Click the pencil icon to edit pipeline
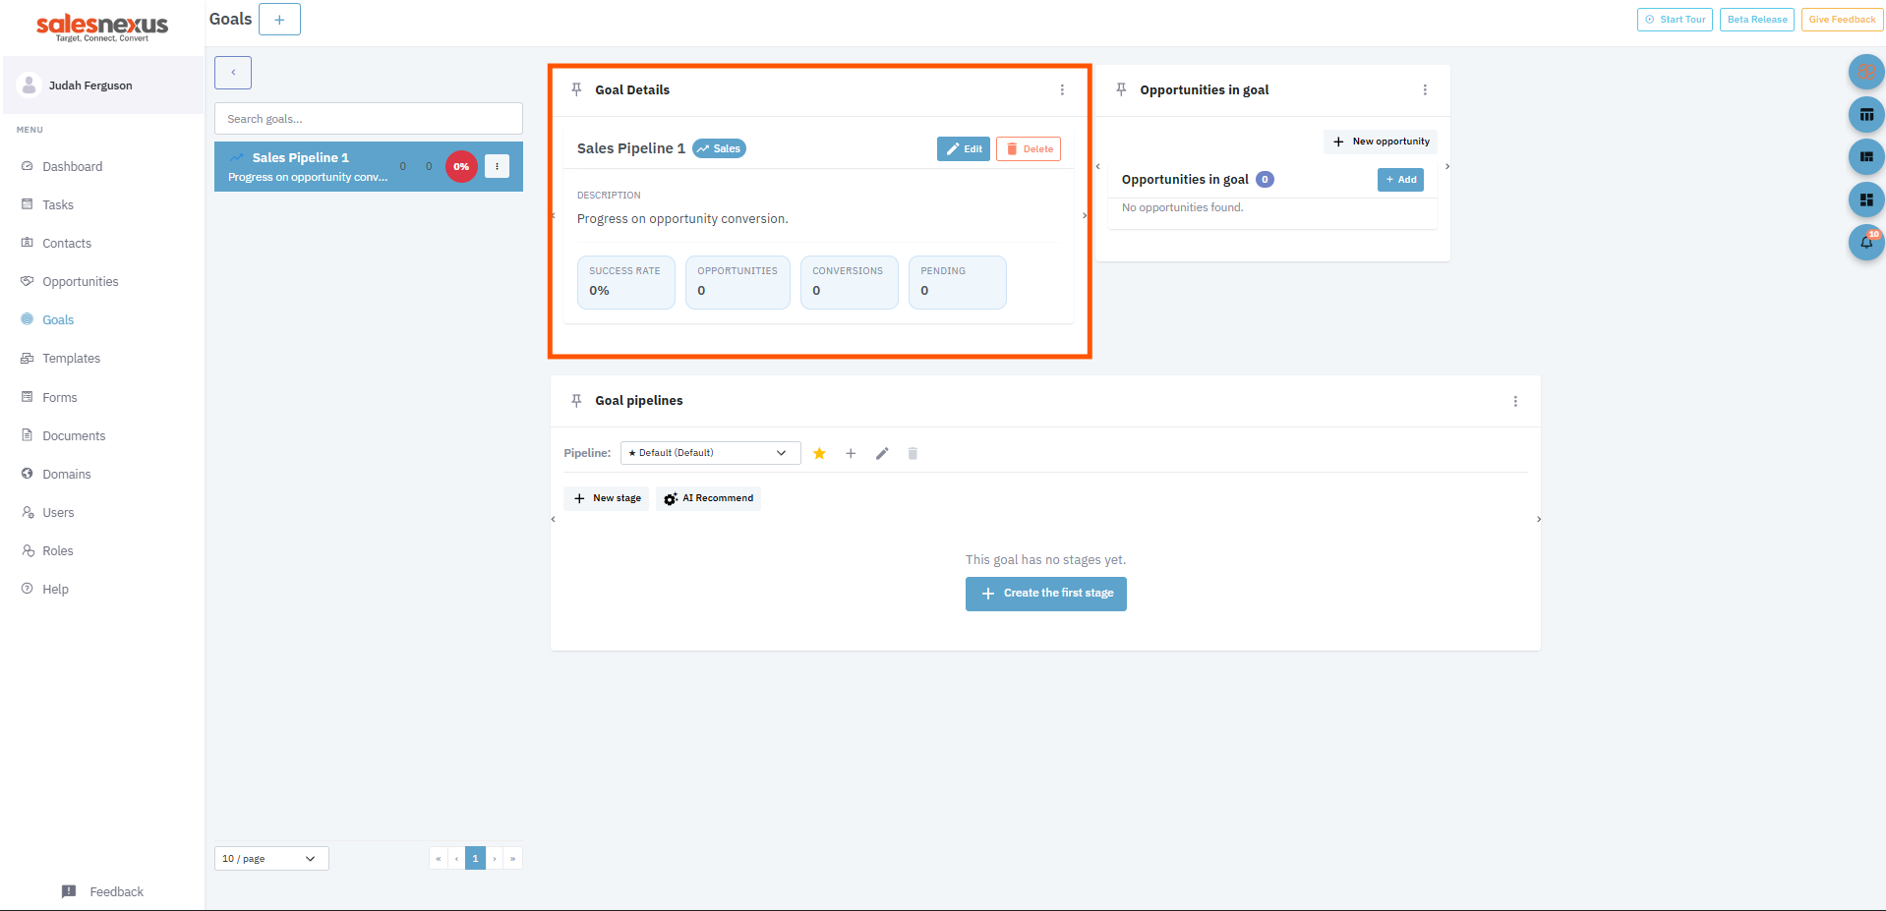This screenshot has height=911, width=1886. pyautogui.click(x=882, y=453)
